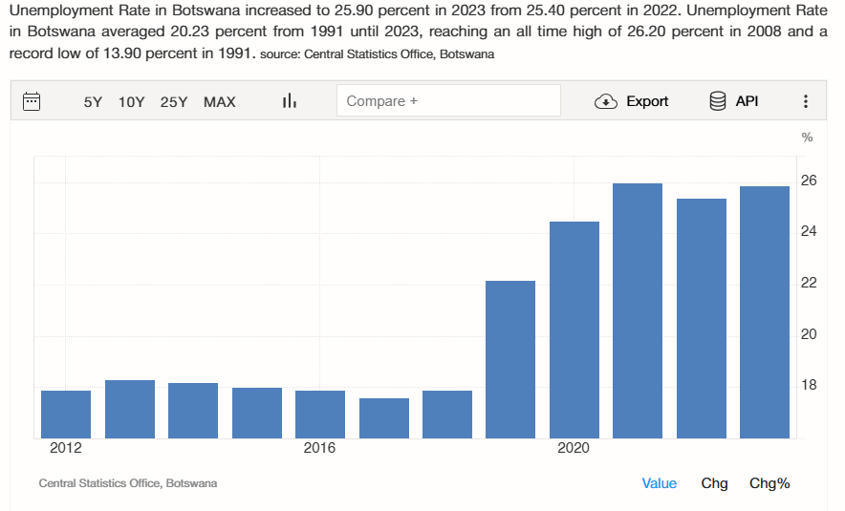Click the '2016' x-axis label
The height and width of the screenshot is (511, 845).
point(319,448)
